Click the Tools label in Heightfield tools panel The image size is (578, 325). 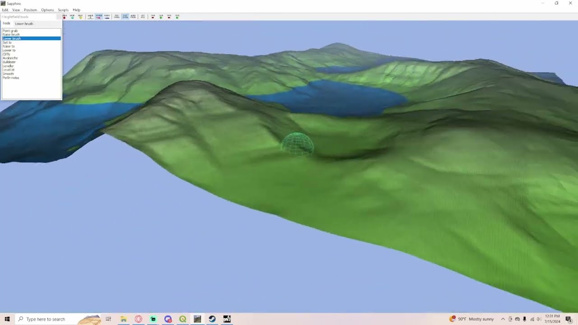point(6,23)
